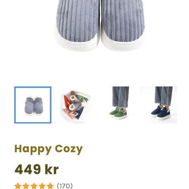Open the Happy Cozy product title
The image size is (189, 189).
[48, 150]
